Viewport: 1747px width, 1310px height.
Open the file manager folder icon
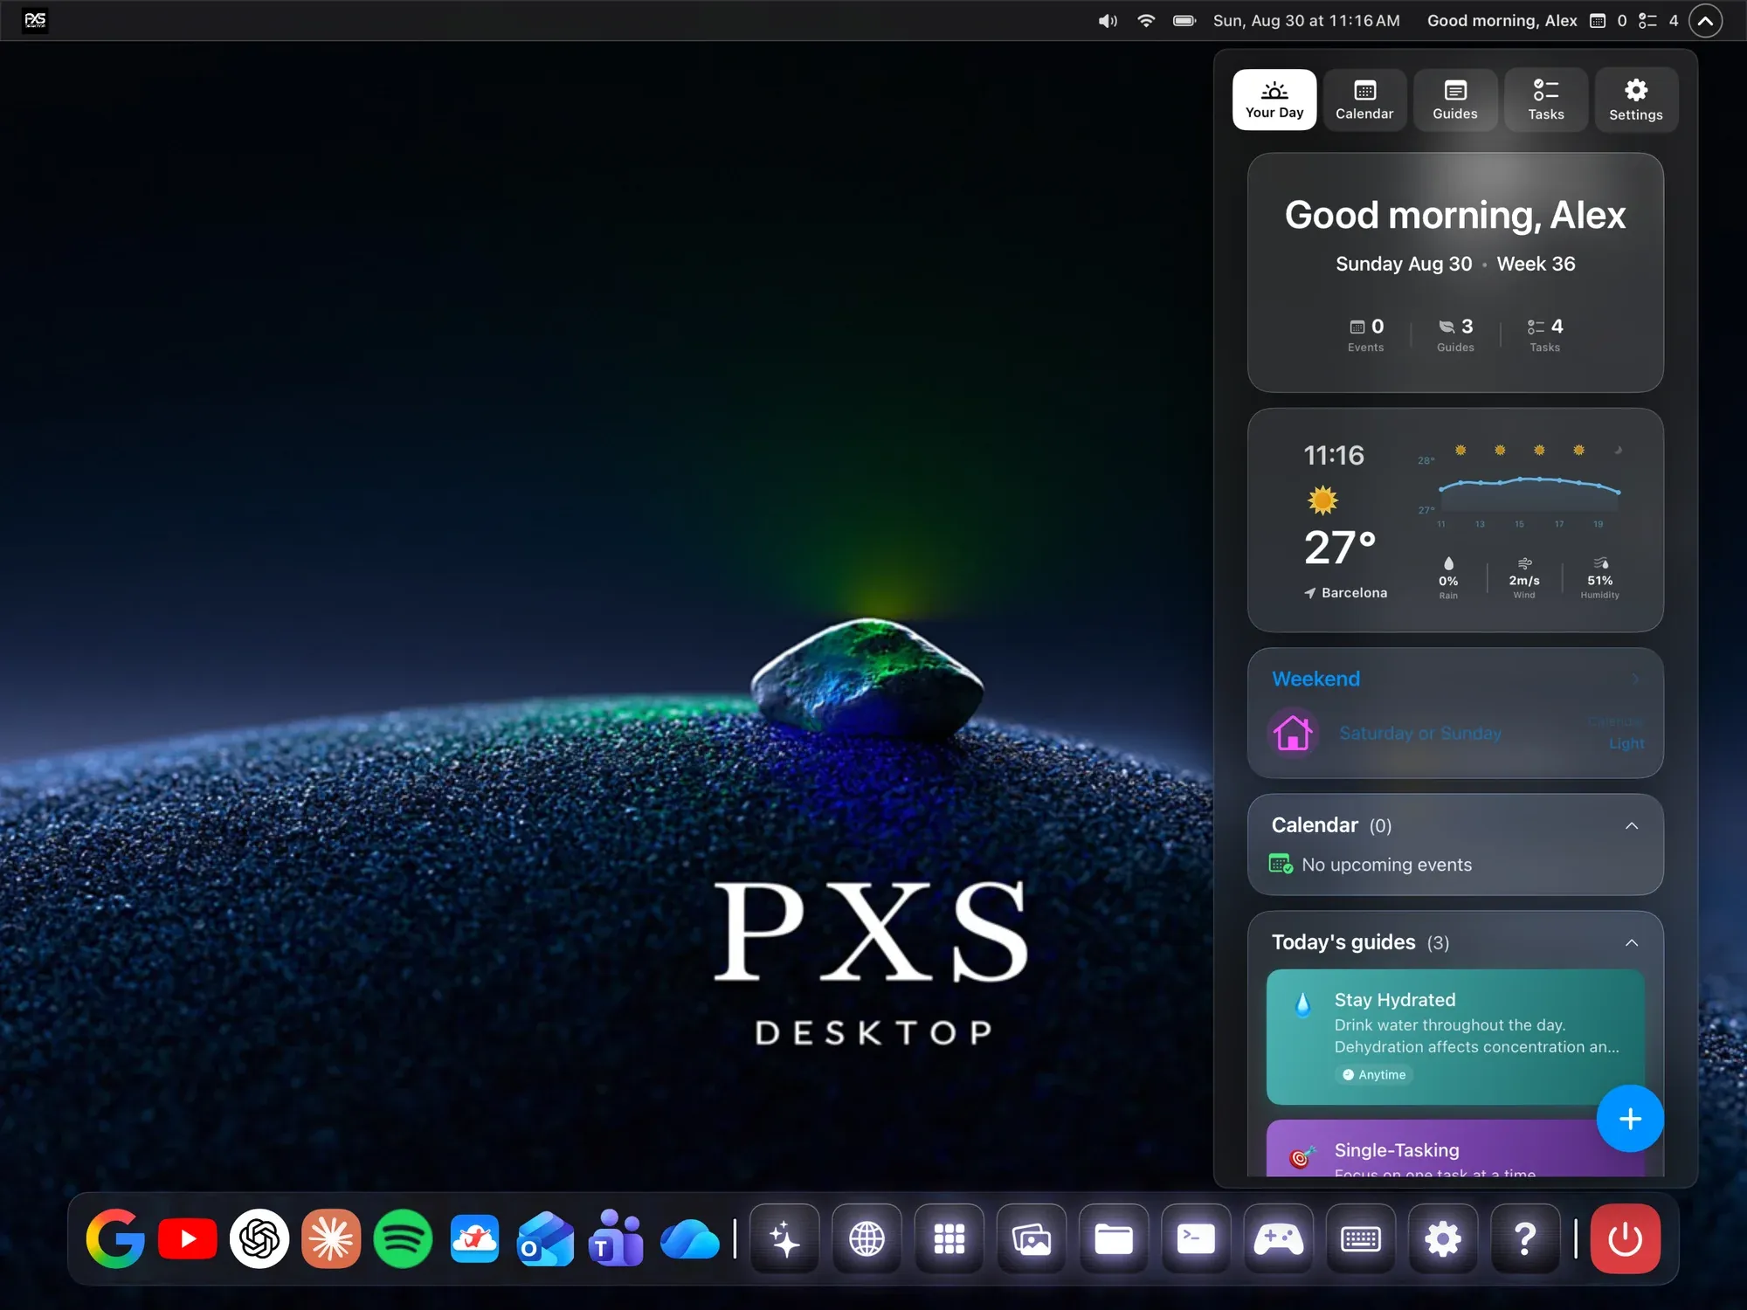pos(1114,1238)
